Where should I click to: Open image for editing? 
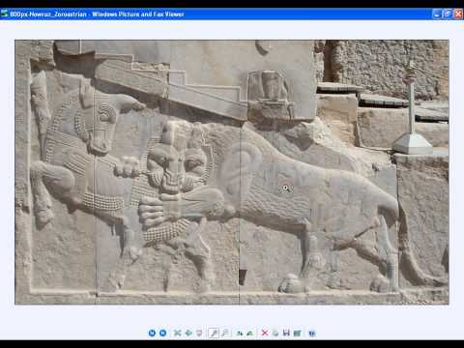pos(297,333)
